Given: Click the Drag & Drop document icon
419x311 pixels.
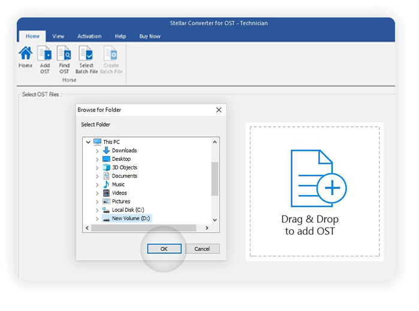Looking at the screenshot, I should (318, 178).
